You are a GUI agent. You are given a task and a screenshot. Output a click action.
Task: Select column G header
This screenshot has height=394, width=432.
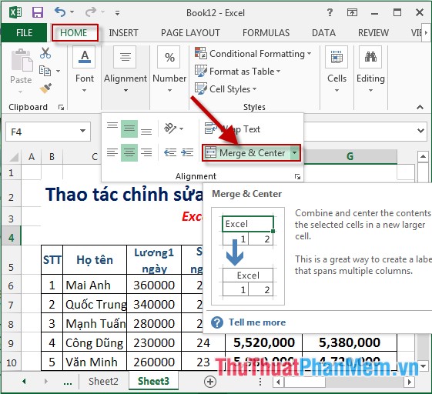(350, 156)
